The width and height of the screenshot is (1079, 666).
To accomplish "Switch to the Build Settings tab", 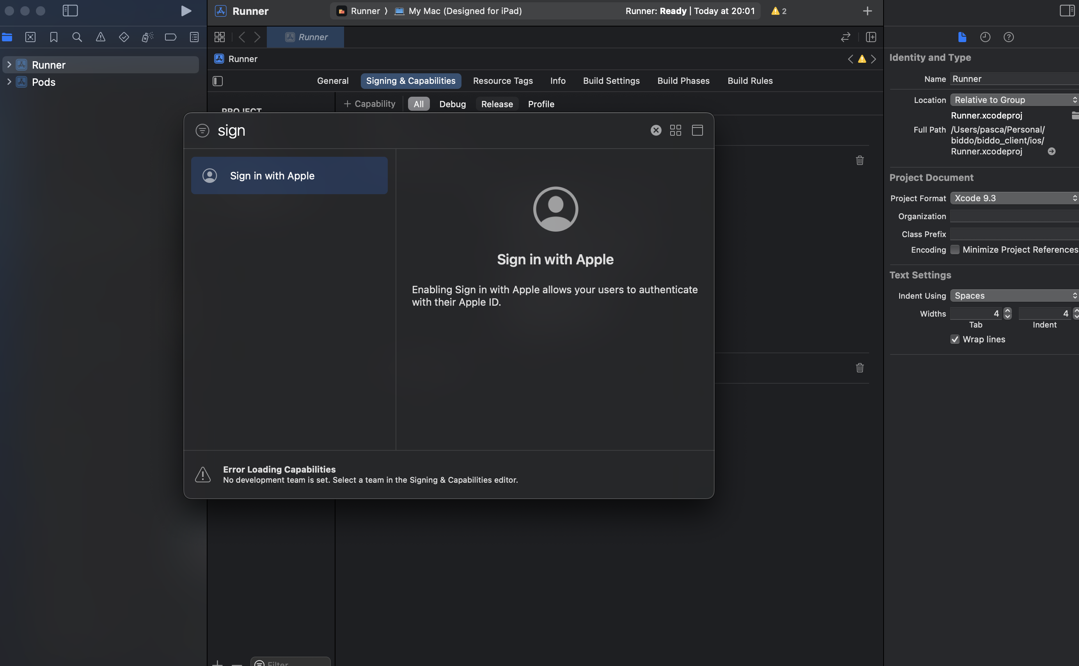I will [611, 81].
